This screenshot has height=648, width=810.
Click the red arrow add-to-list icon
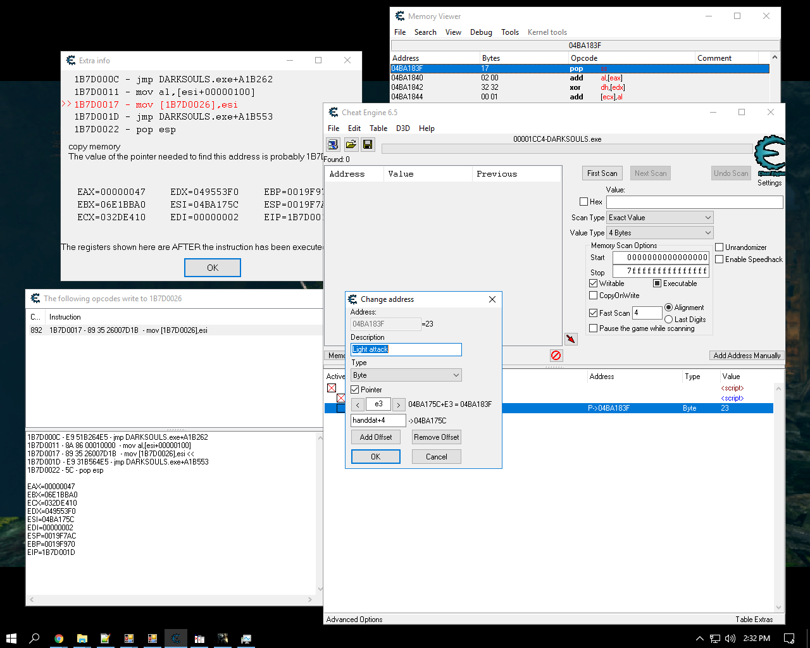tap(571, 339)
